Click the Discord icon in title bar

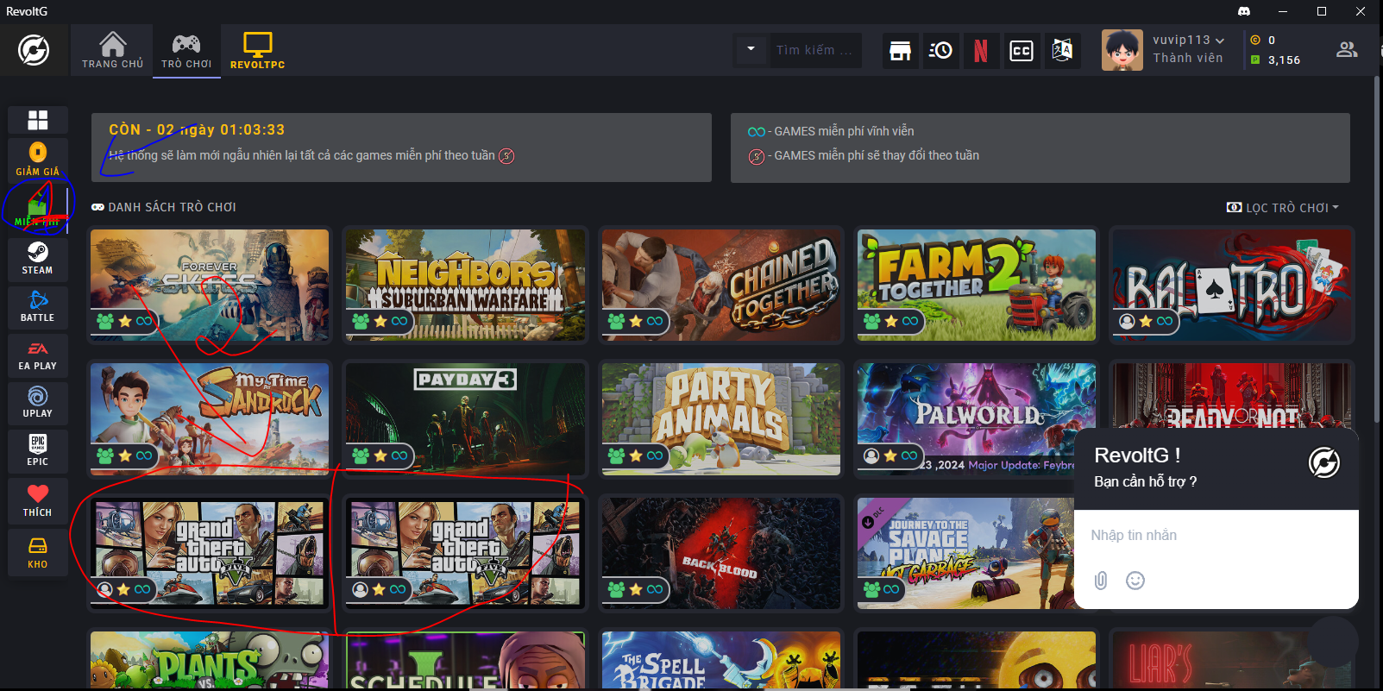pyautogui.click(x=1244, y=11)
